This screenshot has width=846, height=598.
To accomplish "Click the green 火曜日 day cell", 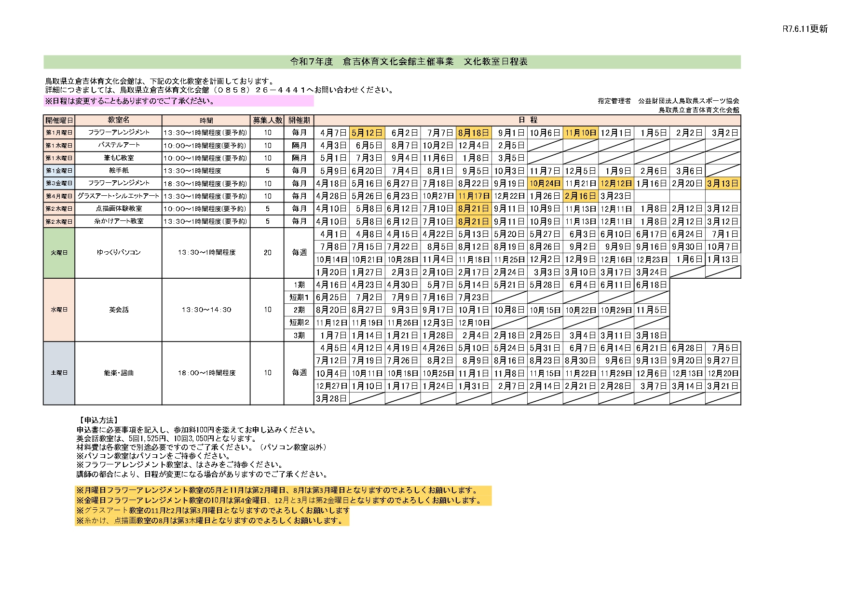I will [x=59, y=253].
